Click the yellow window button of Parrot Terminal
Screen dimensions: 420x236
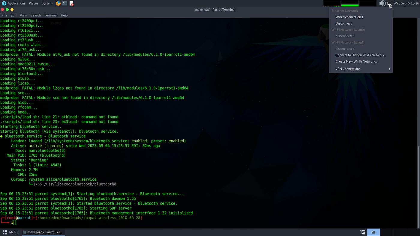12,10
